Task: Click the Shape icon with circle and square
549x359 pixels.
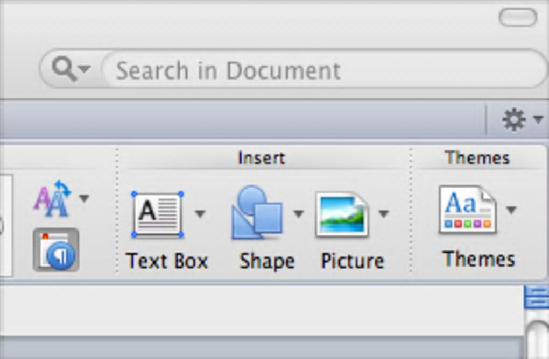Action: (258, 213)
